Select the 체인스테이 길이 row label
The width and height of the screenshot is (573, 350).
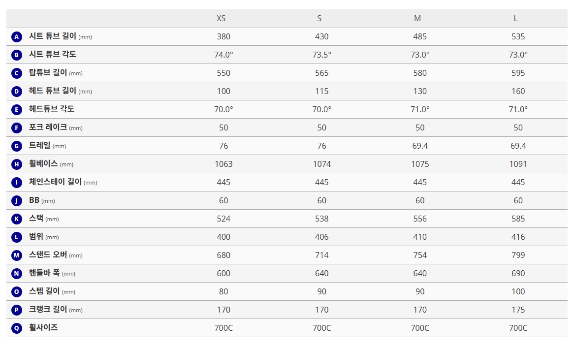tap(55, 182)
